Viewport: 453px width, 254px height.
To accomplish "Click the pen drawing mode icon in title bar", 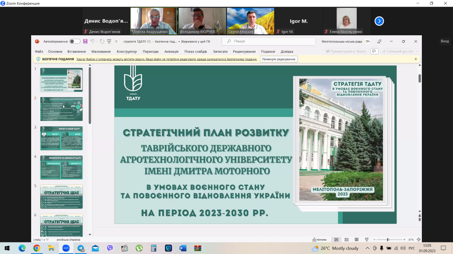I will tap(379, 41).
